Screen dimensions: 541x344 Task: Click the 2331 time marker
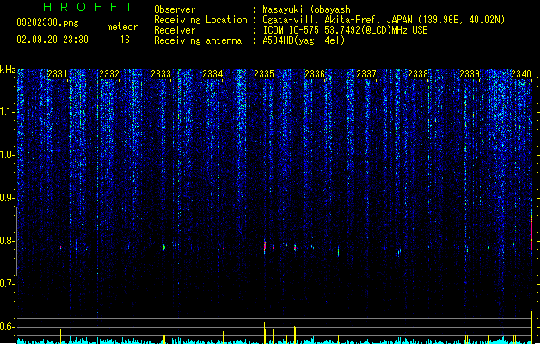(58, 74)
